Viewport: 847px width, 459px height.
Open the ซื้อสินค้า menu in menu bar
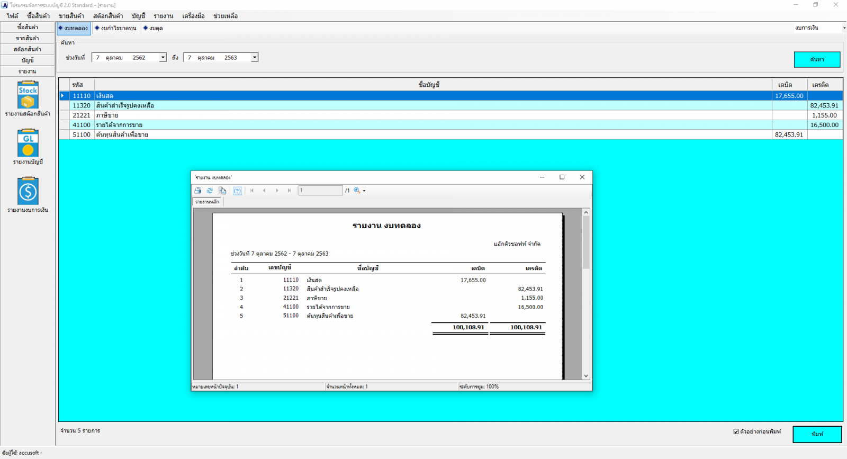pos(39,16)
